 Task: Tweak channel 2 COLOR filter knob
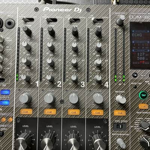(x=49, y=98)
